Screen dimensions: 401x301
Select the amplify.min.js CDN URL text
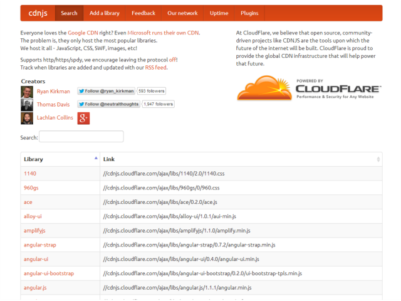pos(177,231)
